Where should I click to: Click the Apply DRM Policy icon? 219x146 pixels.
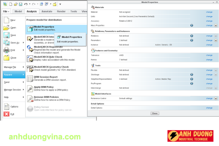tap(30, 88)
